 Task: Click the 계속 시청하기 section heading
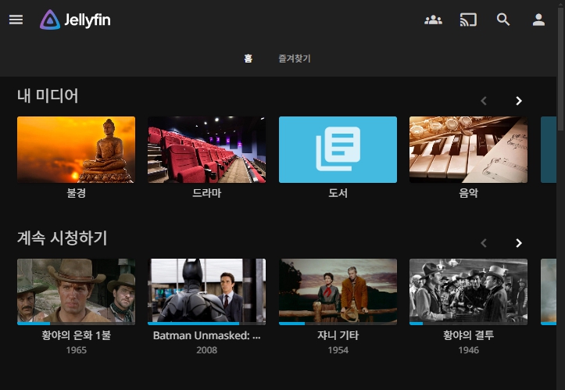pyautogui.click(x=62, y=238)
